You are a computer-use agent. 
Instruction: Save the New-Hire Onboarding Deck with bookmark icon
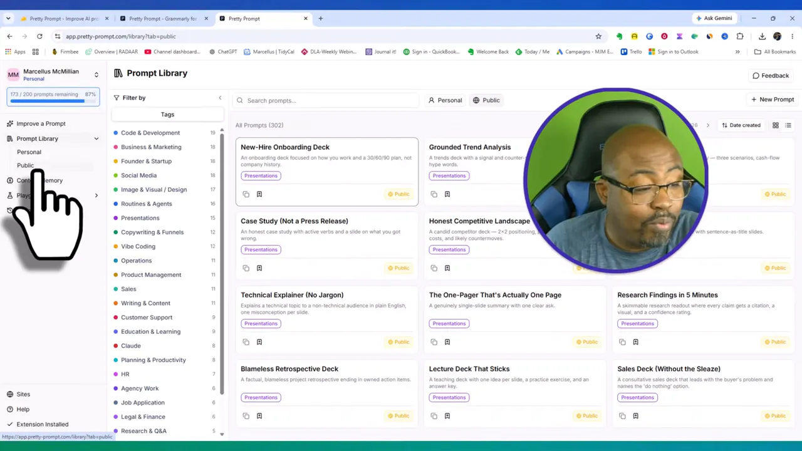click(x=259, y=194)
